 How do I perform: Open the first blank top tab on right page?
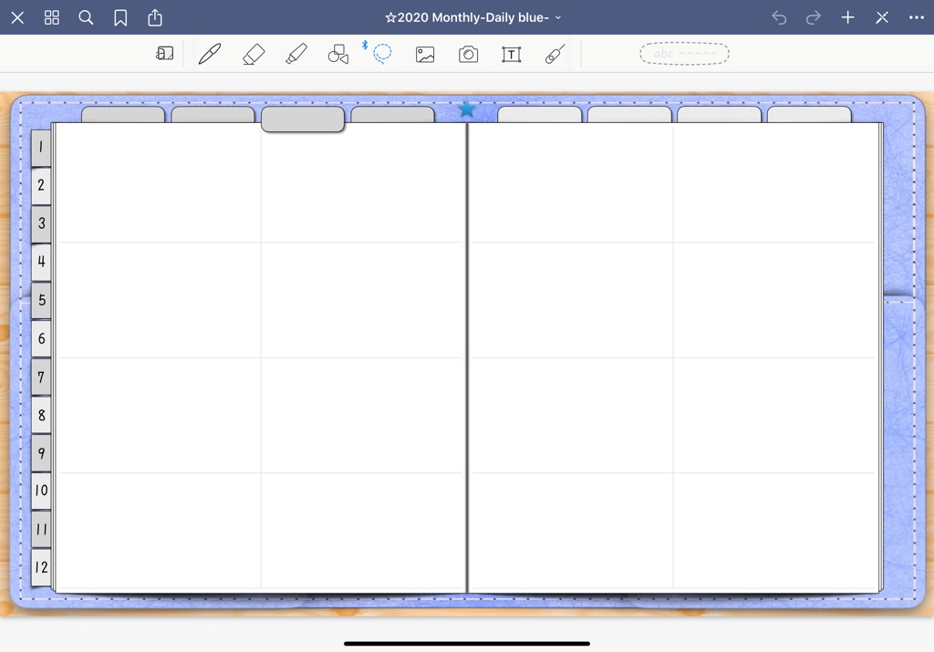(540, 115)
